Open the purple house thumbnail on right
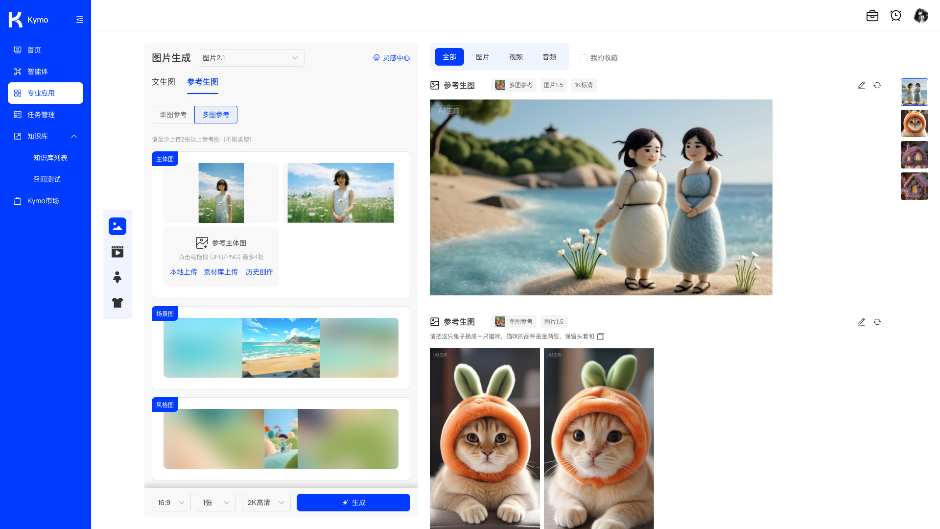The image size is (940, 529). coord(914,155)
